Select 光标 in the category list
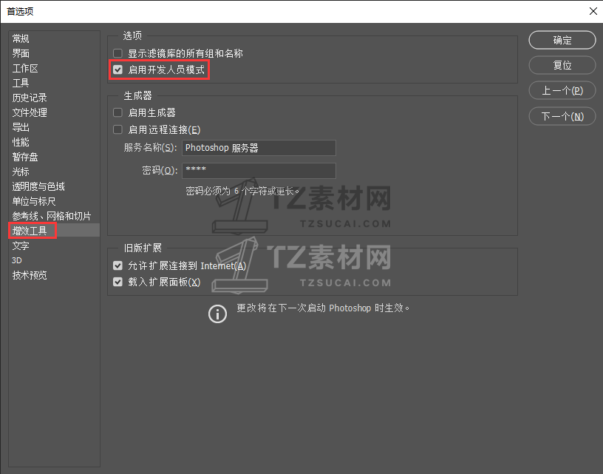 [x=21, y=172]
